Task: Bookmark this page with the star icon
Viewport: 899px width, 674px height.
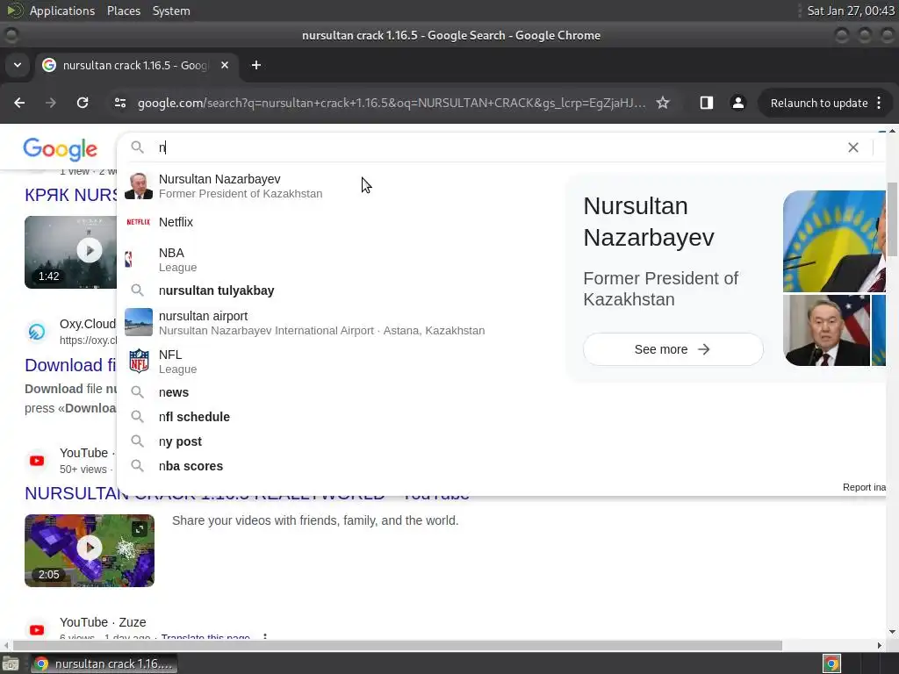Action: click(663, 103)
